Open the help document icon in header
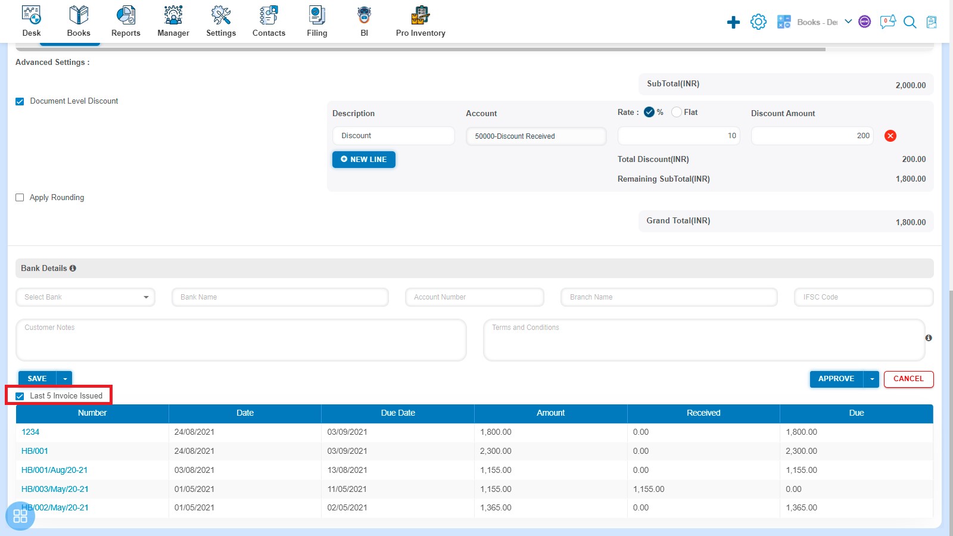The width and height of the screenshot is (953, 536). tap(932, 22)
